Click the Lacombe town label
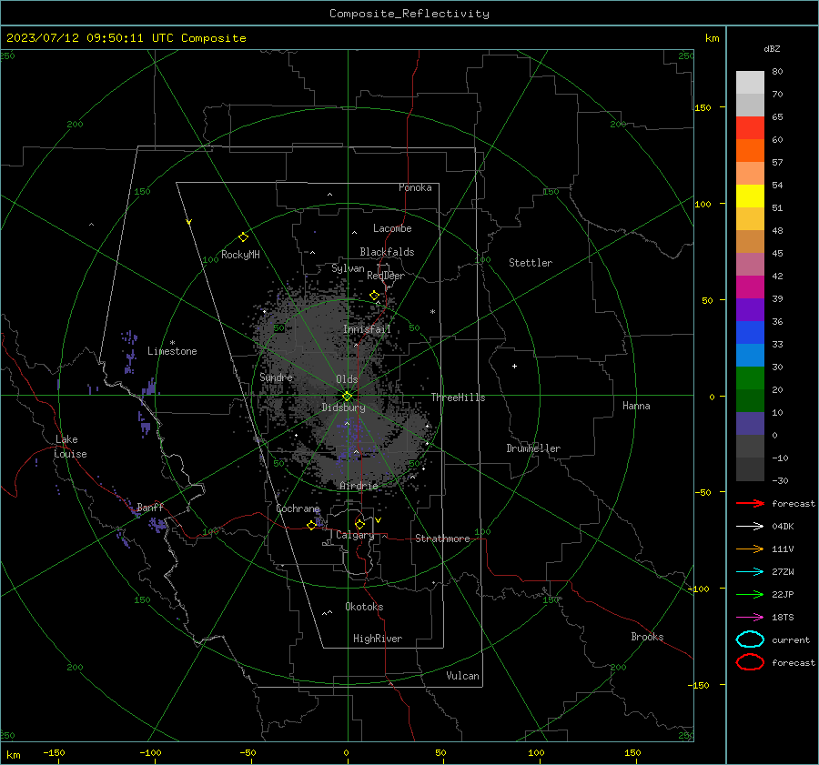This screenshot has width=819, height=765. pyautogui.click(x=392, y=228)
